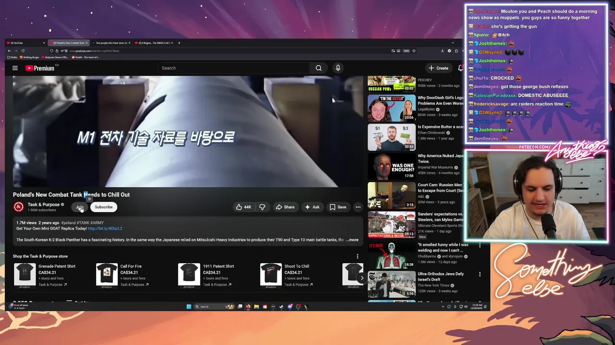Bookmark this page with star icon
Image resolution: width=615 pixels, height=345 pixels.
[x=414, y=51]
